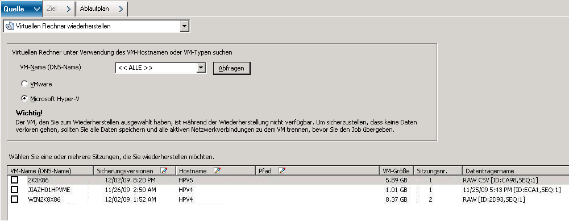Click the 5.89 GB size value
Image resolution: width=569 pixels, height=221 pixels.
397,180
